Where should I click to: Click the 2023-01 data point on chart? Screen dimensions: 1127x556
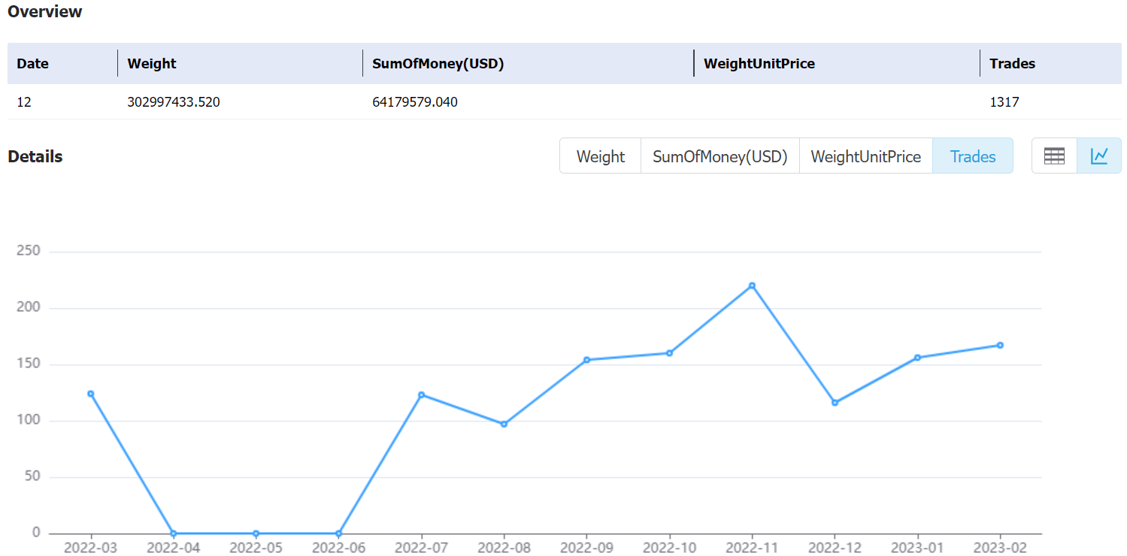pos(917,358)
